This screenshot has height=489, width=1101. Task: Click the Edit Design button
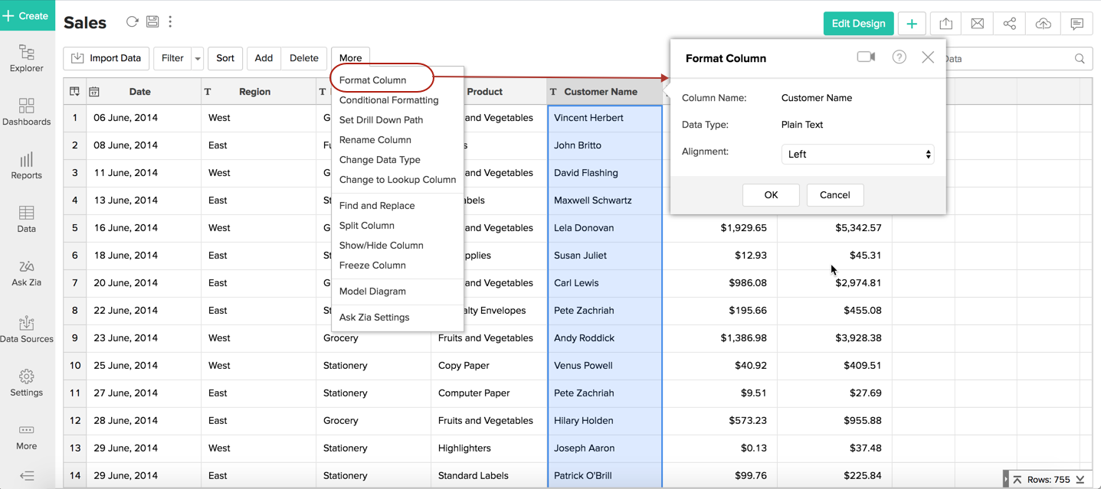858,24
